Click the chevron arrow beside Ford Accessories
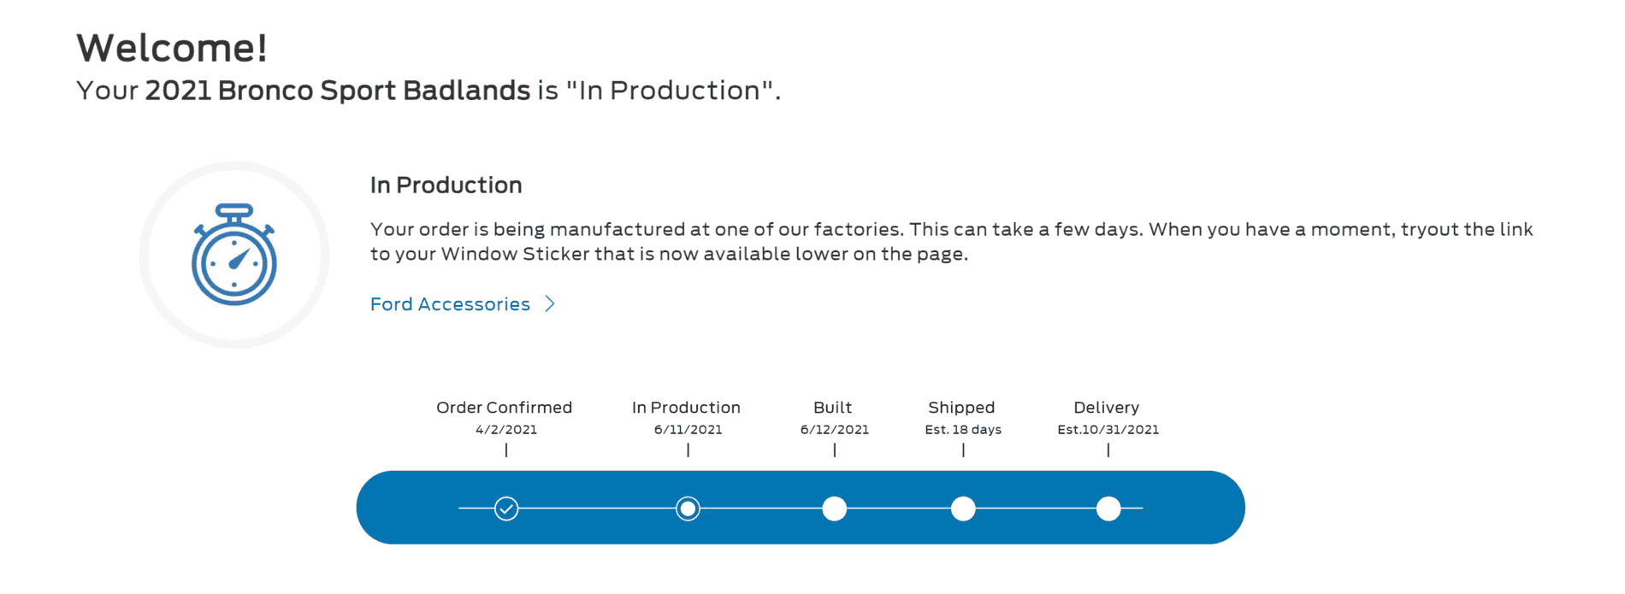 (x=550, y=304)
